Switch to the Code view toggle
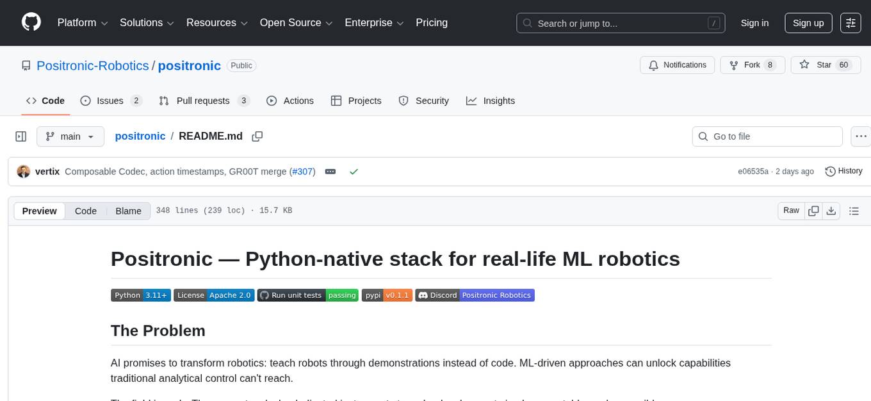Image resolution: width=871 pixels, height=401 pixels. (86, 211)
